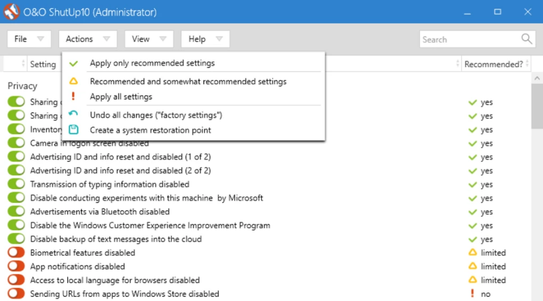Click the orange triangle icon in Actions menu

point(74,81)
